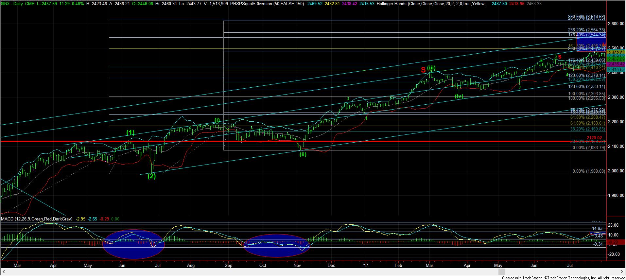Viewport: 626px width, 280px height.
Task: Click the green (2) wave label
Action: coord(152,176)
